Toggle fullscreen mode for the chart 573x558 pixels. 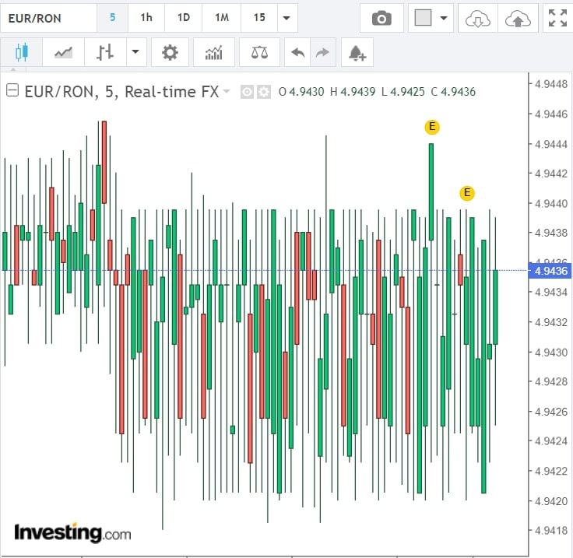coord(557,18)
